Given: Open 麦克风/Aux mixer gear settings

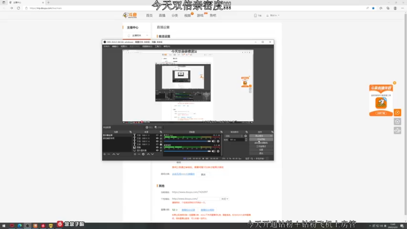Looking at the screenshot, I should pyautogui.click(x=218, y=141).
